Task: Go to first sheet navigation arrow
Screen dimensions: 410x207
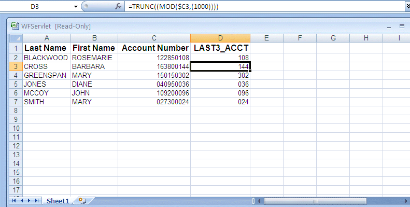Action: coord(14,201)
